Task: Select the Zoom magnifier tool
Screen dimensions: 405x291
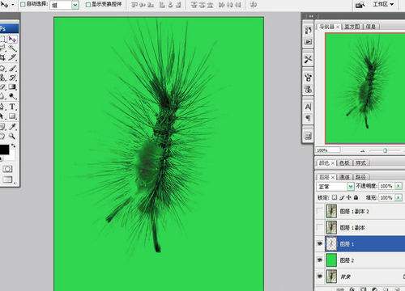Action: (x=12, y=136)
